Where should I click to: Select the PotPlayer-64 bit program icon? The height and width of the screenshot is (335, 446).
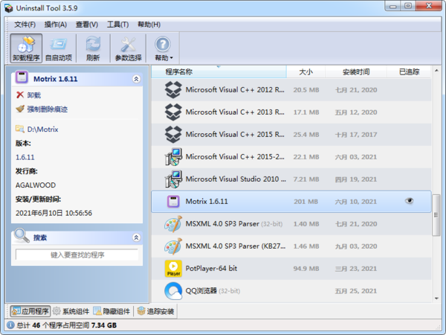point(173,268)
